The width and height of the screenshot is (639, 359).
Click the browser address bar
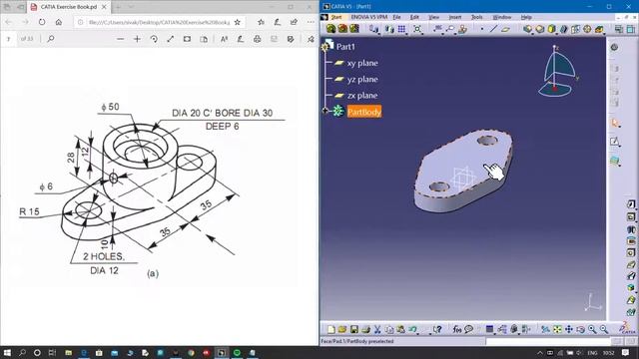pos(160,22)
